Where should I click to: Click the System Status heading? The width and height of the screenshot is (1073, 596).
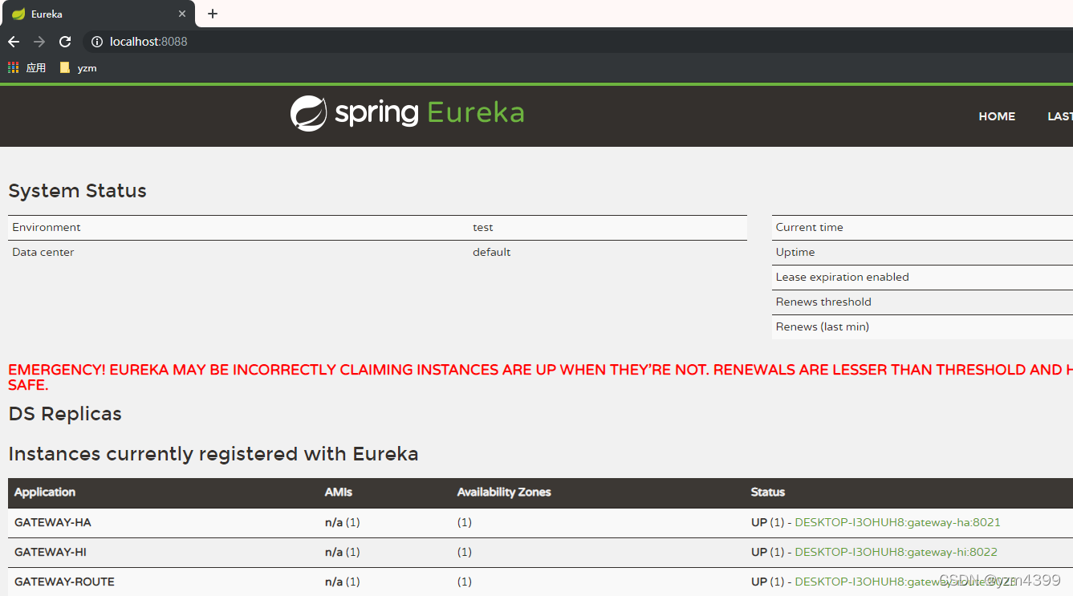(x=78, y=191)
